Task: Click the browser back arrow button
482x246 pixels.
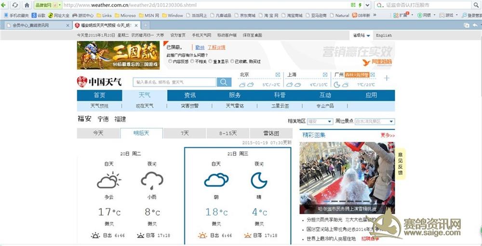Action: tap(5, 5)
